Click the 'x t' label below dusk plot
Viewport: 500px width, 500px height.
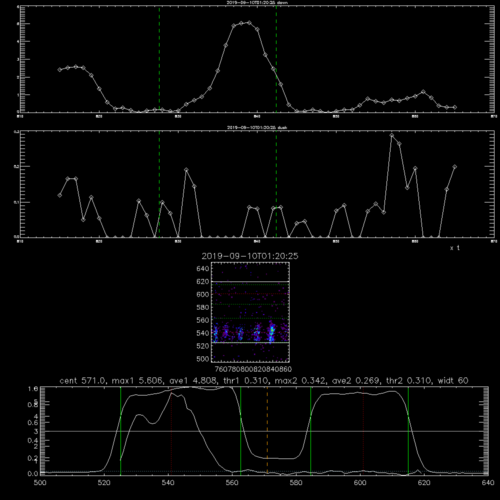pos(454,248)
